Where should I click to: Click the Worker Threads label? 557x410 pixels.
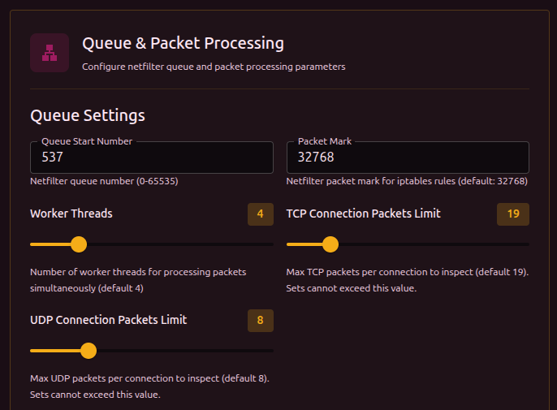click(x=71, y=214)
